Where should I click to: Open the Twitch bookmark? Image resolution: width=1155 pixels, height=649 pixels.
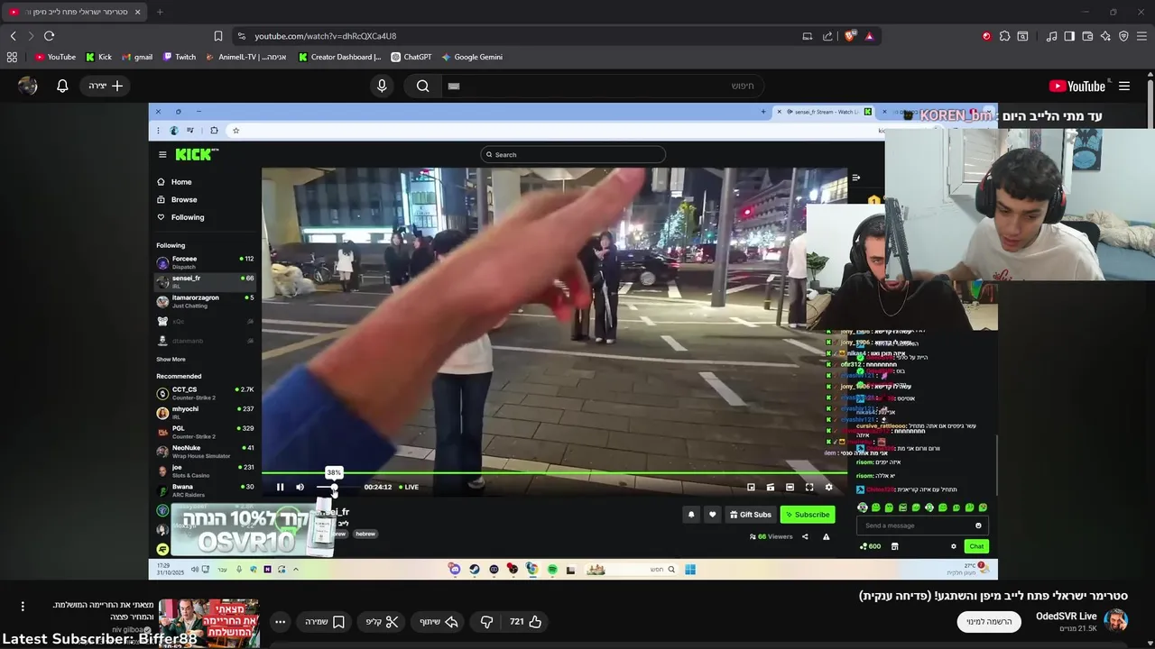pyautogui.click(x=180, y=57)
